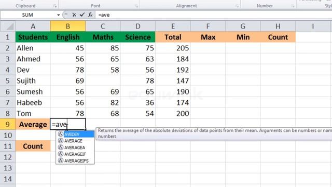The width and height of the screenshot is (332, 187).
Task: Open the Clipboard group dialog launcher
Action: coord(55,6)
